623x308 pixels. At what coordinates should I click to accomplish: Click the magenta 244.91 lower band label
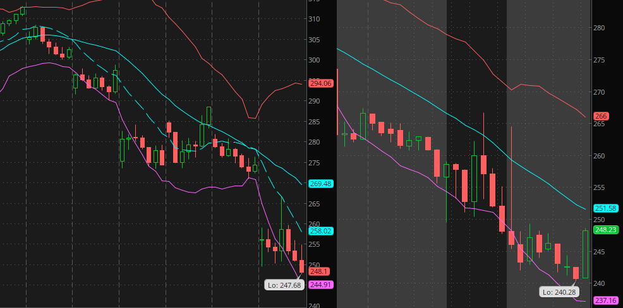tap(320, 285)
